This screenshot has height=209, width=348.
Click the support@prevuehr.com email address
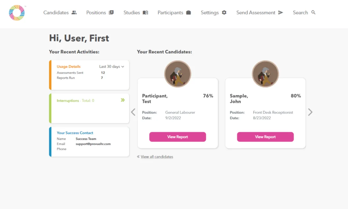(x=93, y=144)
